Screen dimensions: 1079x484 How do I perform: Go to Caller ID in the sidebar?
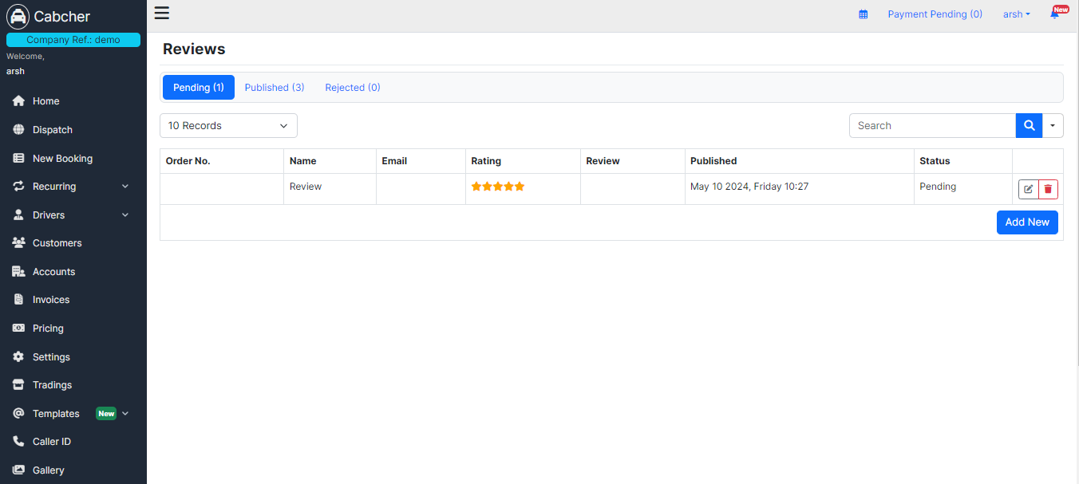pyautogui.click(x=51, y=442)
